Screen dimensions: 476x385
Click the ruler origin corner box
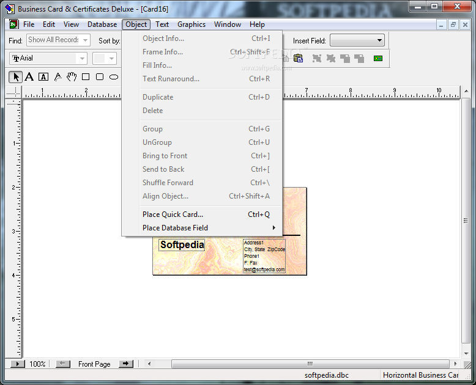(x=13, y=92)
